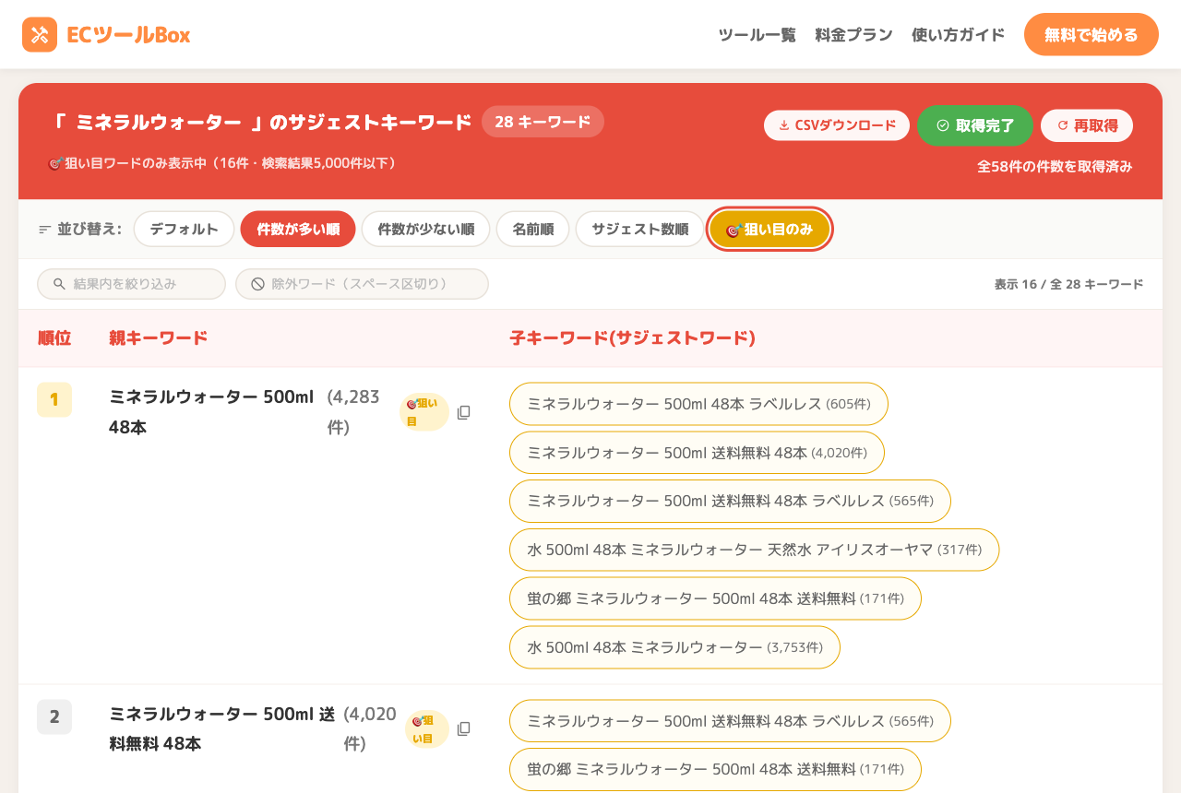Image resolution: width=1181 pixels, height=793 pixels.
Task: Click the (4,283件) count in rank 1 row
Action: [x=353, y=412]
